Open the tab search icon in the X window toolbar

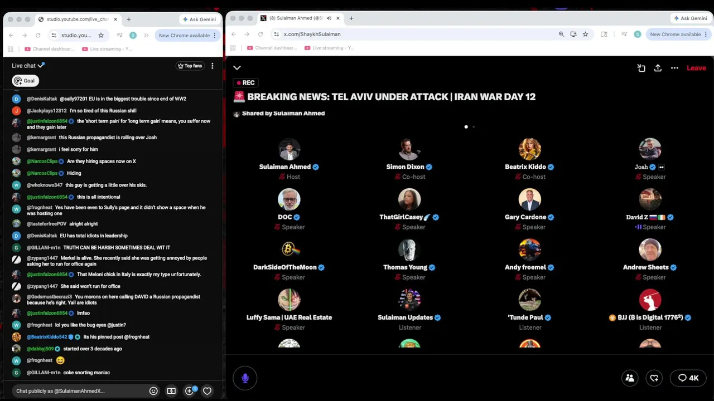coord(604,34)
